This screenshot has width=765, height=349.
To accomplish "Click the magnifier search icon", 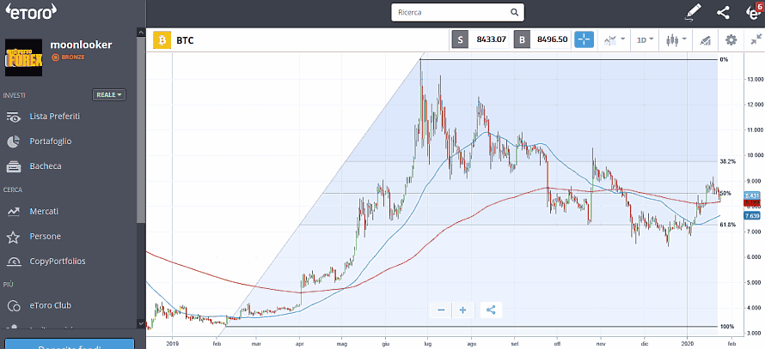I will coord(514,13).
